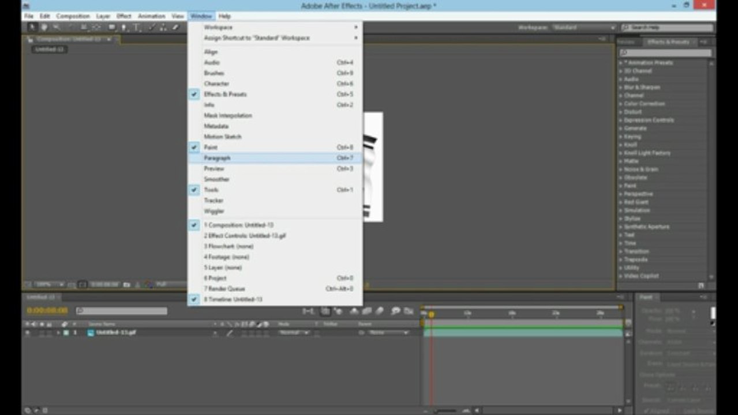Expand the Video Copilot effects category
The width and height of the screenshot is (738, 415).
[621, 276]
